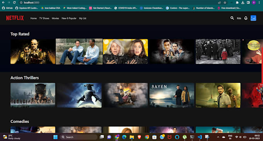Open Windows Start menu

[x=55, y=137]
